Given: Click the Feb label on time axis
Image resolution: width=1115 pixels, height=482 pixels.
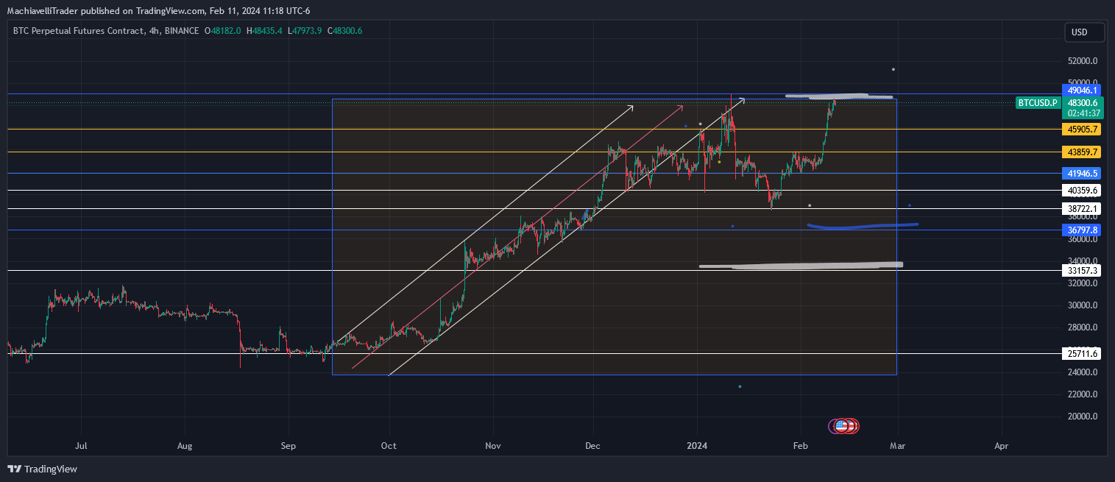Looking at the screenshot, I should coord(801,446).
